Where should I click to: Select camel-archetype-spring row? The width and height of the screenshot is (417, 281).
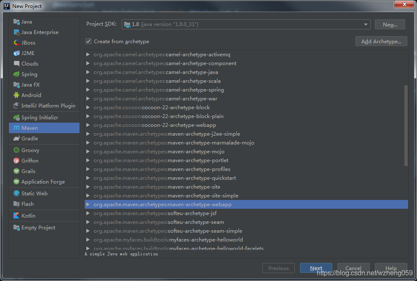(x=246, y=90)
